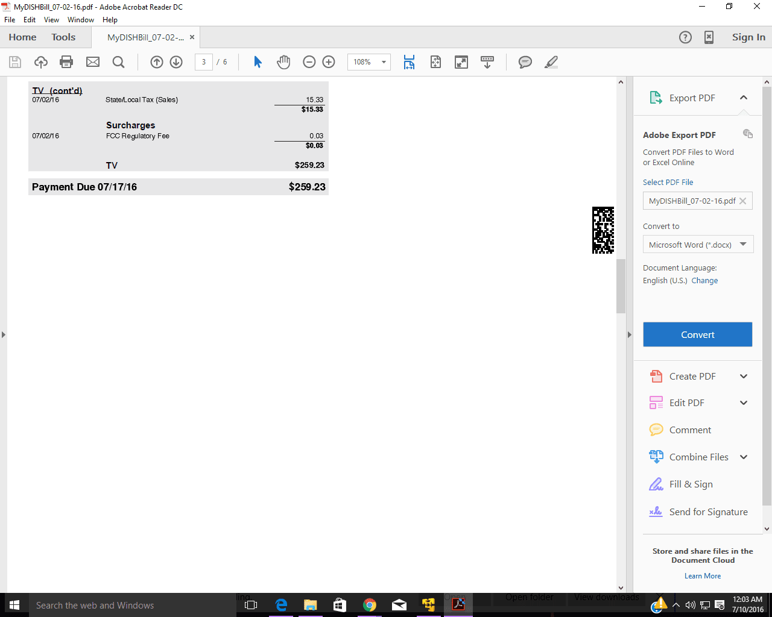This screenshot has height=617, width=772.
Task: Click Adobe Export PDF copy icon
Action: pos(748,134)
